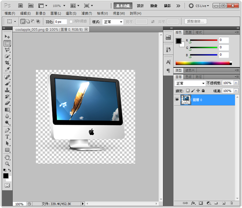
Task: Choose Subtract from Selection mode
Action: (x=33, y=21)
